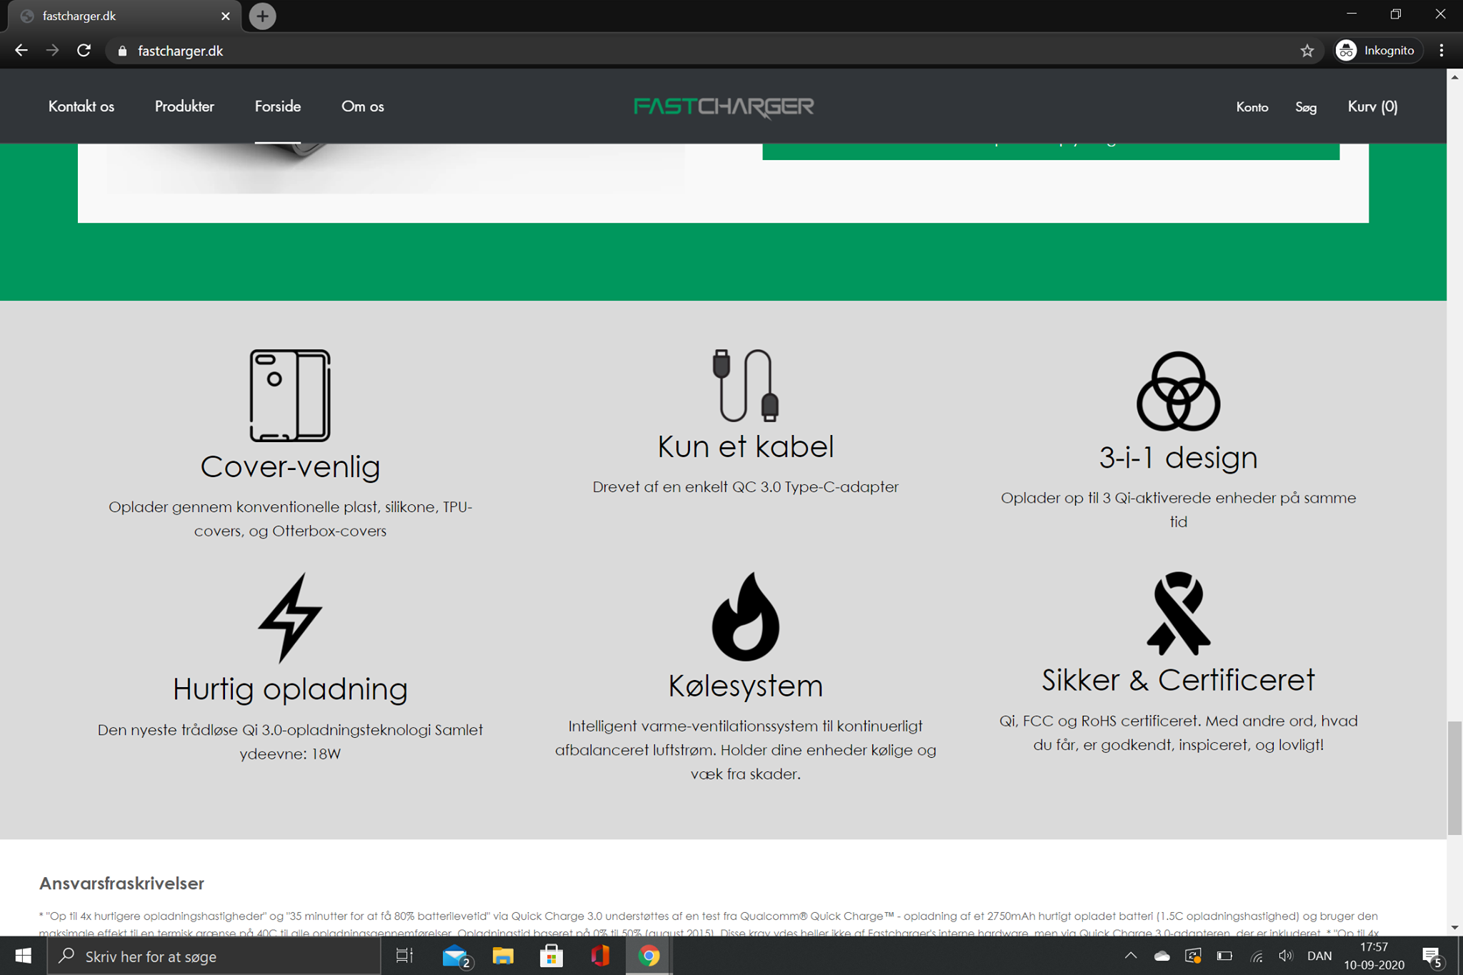Click the lightning bolt Hurtig opladning icon

point(290,617)
